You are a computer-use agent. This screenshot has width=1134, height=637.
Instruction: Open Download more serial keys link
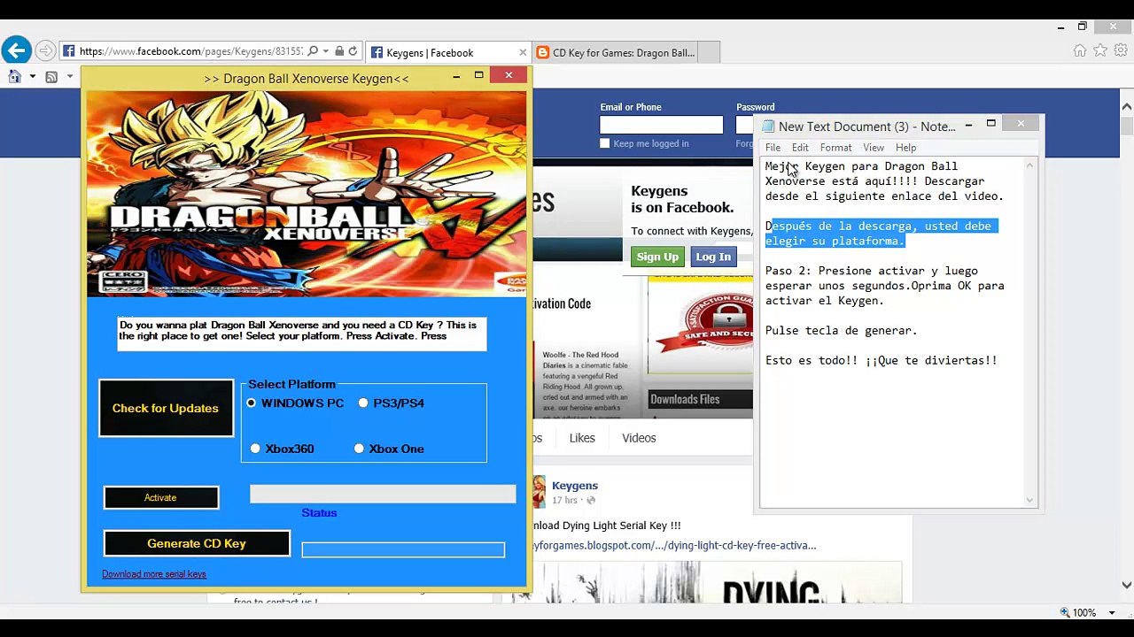click(x=154, y=574)
